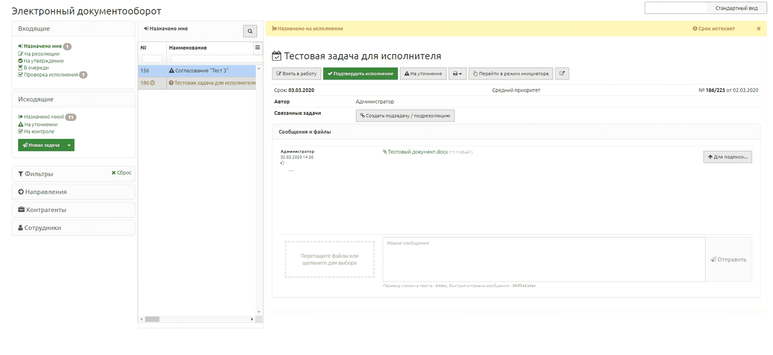Click Сброс to reset filters
Viewport: 773px width, 355px height.
121,173
